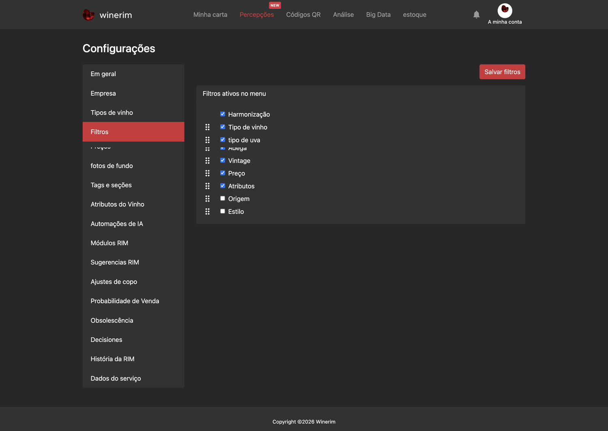Open Big Data section
The width and height of the screenshot is (608, 431).
coord(378,15)
